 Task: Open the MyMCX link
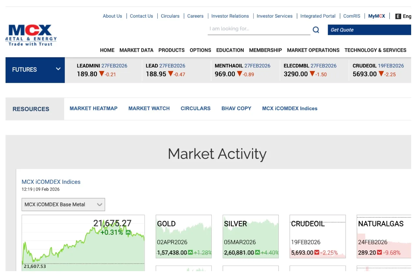click(377, 16)
